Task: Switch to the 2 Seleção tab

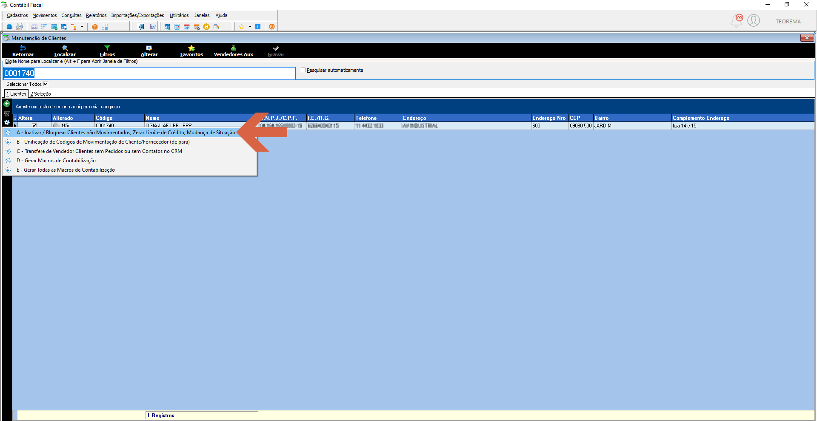Action: pyautogui.click(x=40, y=94)
